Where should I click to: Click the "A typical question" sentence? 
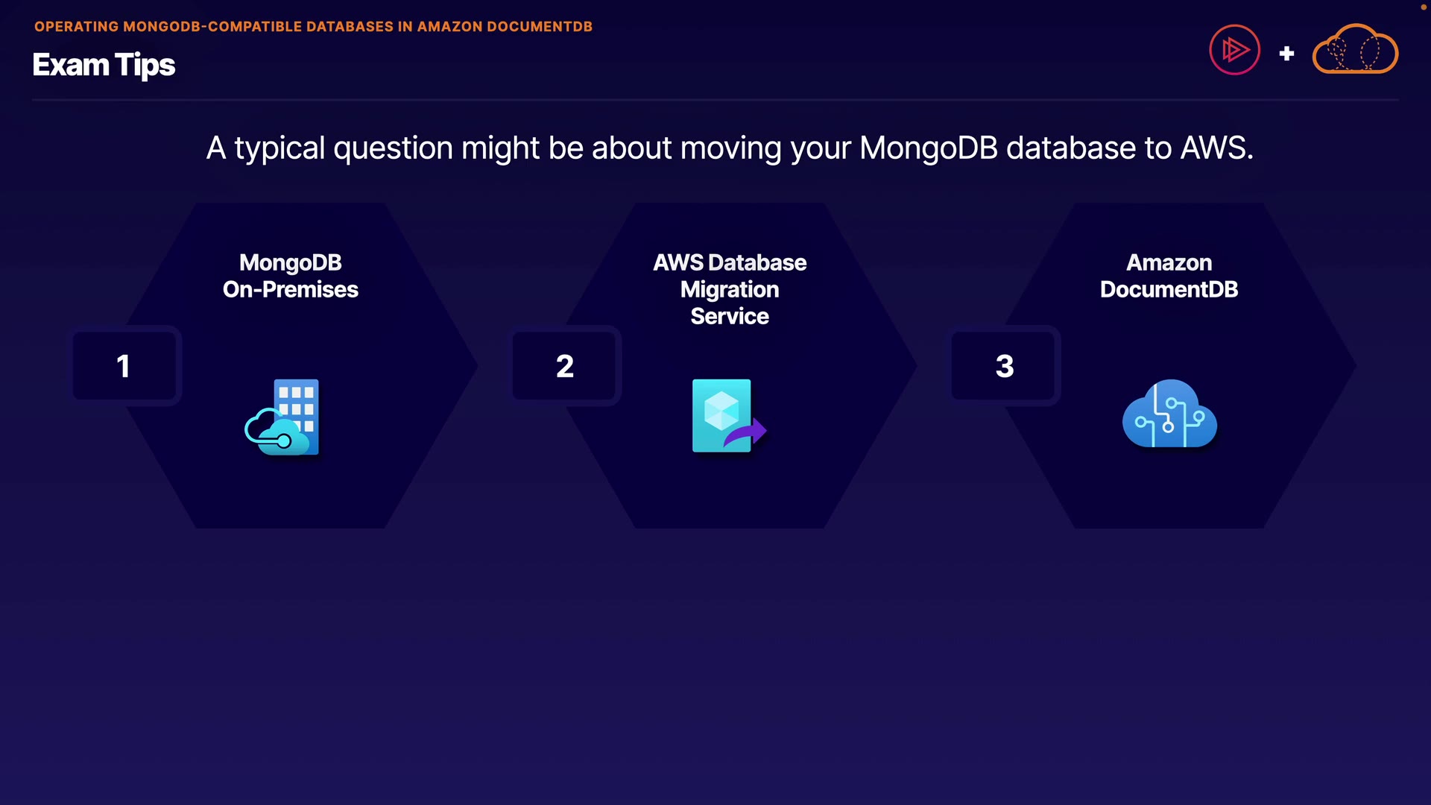[x=730, y=148]
